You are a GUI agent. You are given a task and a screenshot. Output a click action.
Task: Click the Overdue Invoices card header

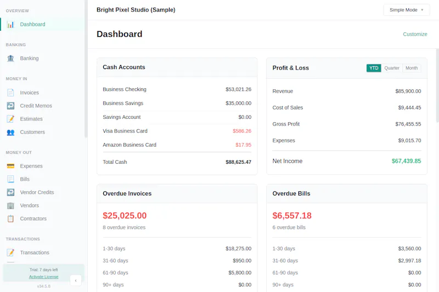[x=177, y=193]
